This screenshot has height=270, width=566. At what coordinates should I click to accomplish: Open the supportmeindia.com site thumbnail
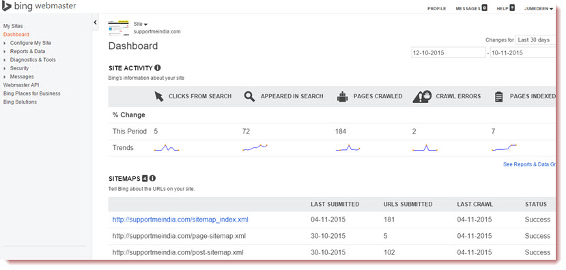119,28
